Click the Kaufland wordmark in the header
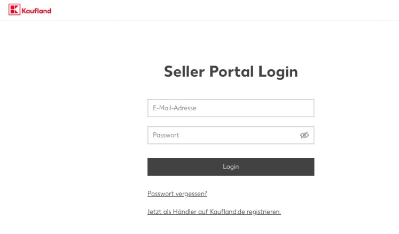The height and width of the screenshot is (234, 399). click(36, 10)
